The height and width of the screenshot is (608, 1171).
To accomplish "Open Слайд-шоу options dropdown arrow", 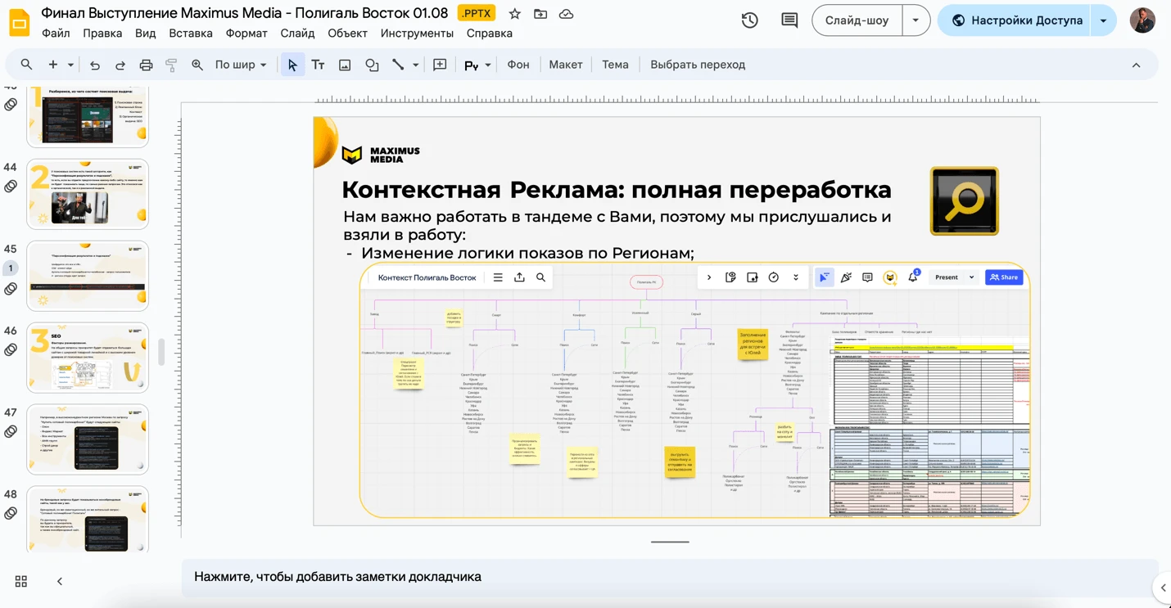I will tap(916, 20).
